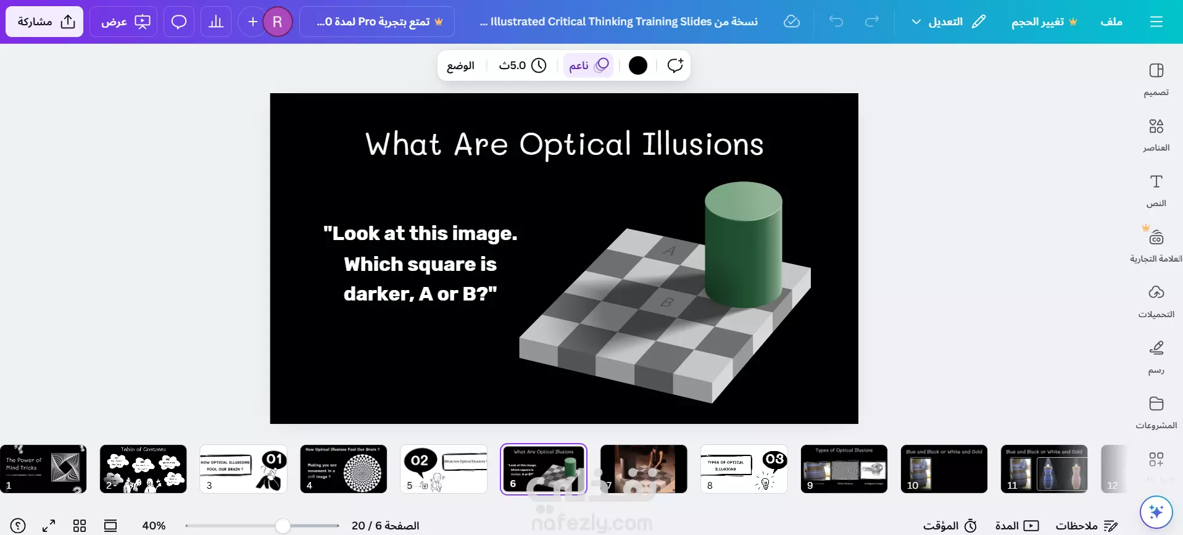Image resolution: width=1183 pixels, height=535 pixels.
Task: Open the Position menu (الوضع)
Action: pos(460,65)
